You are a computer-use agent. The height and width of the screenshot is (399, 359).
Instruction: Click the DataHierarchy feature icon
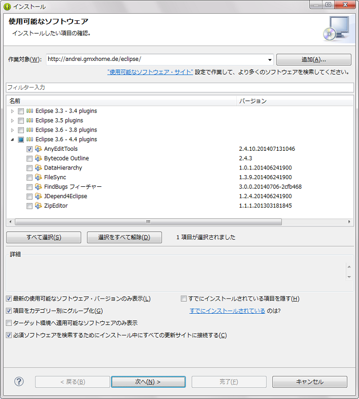tap(39, 168)
